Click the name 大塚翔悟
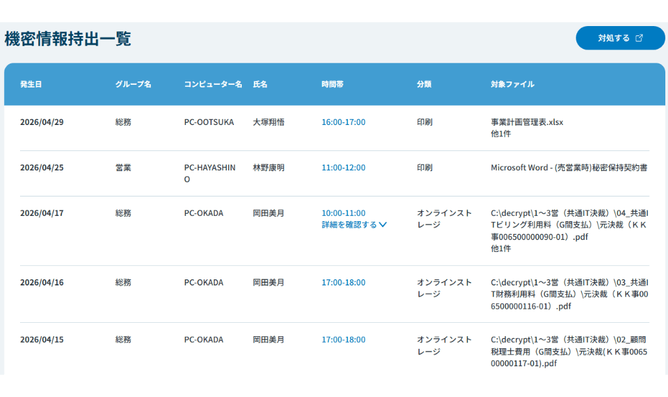Image resolution: width=668 pixels, height=397 pixels. point(269,122)
